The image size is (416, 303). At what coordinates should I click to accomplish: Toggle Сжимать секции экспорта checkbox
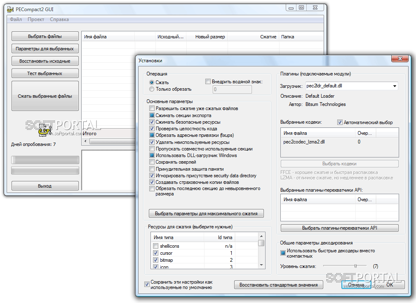click(x=152, y=115)
